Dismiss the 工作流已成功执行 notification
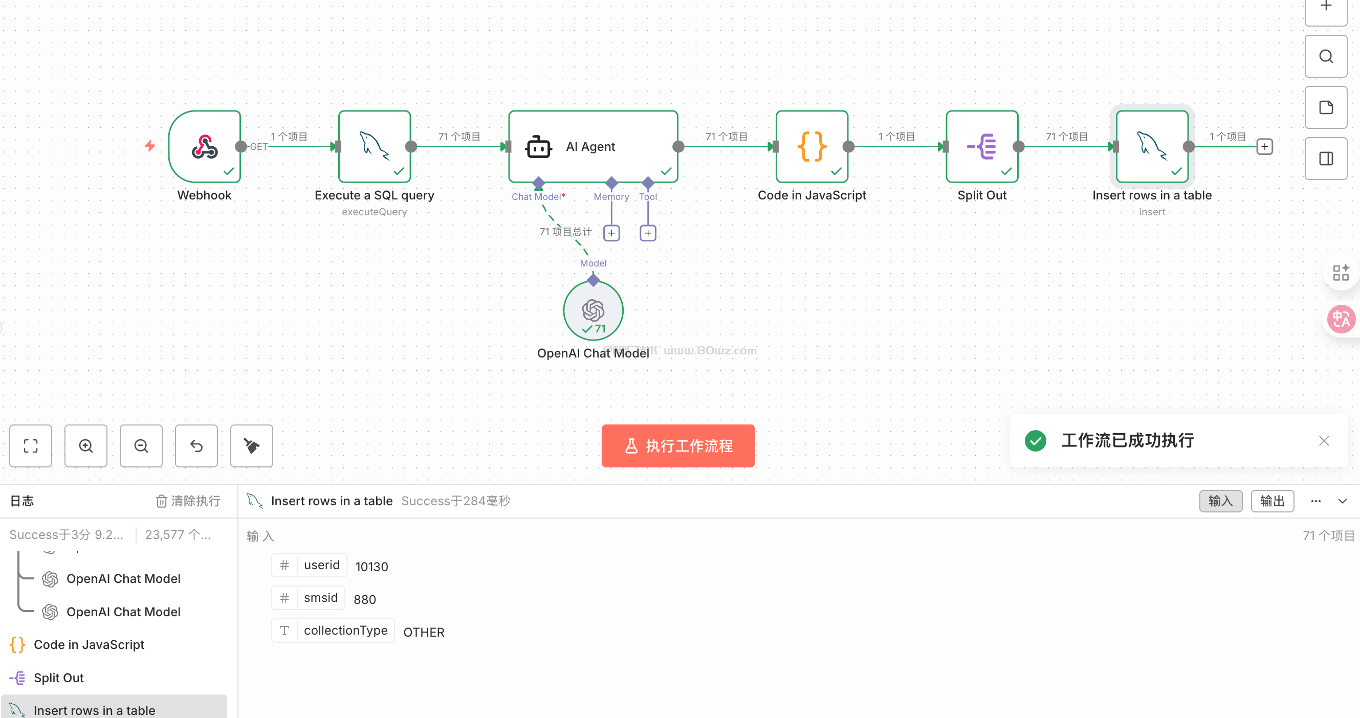The height and width of the screenshot is (718, 1360). (1324, 440)
